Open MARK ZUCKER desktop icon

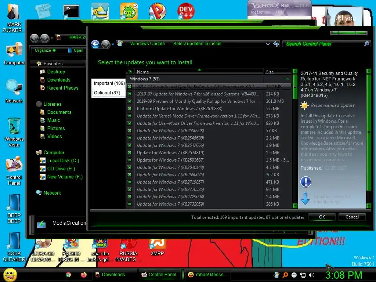click(x=14, y=18)
